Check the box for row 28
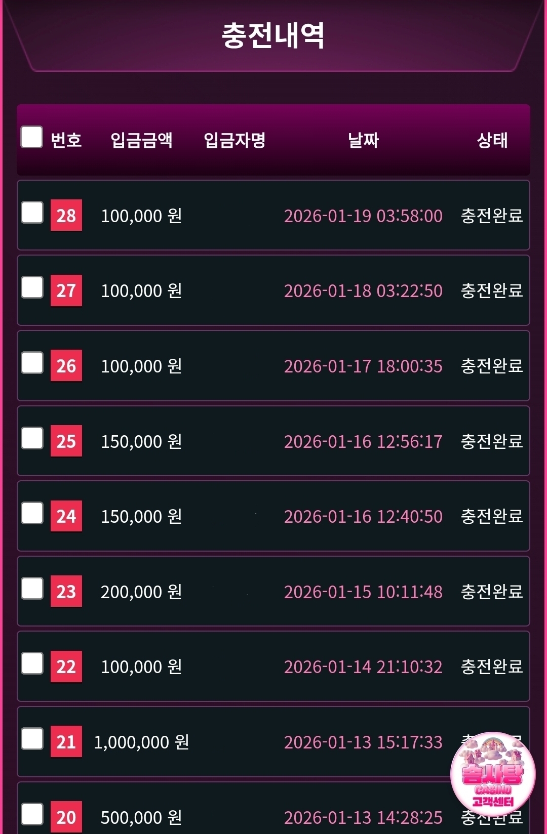Screen dimensions: 547x834 32,213
